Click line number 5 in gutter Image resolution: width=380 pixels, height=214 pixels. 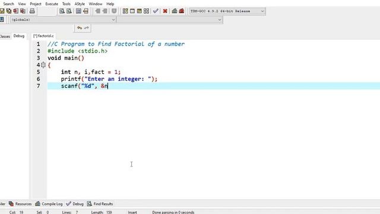38,72
